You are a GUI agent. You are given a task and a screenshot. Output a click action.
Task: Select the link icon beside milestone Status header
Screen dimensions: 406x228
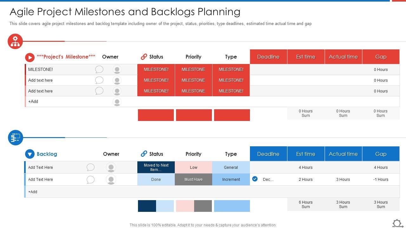click(143, 57)
